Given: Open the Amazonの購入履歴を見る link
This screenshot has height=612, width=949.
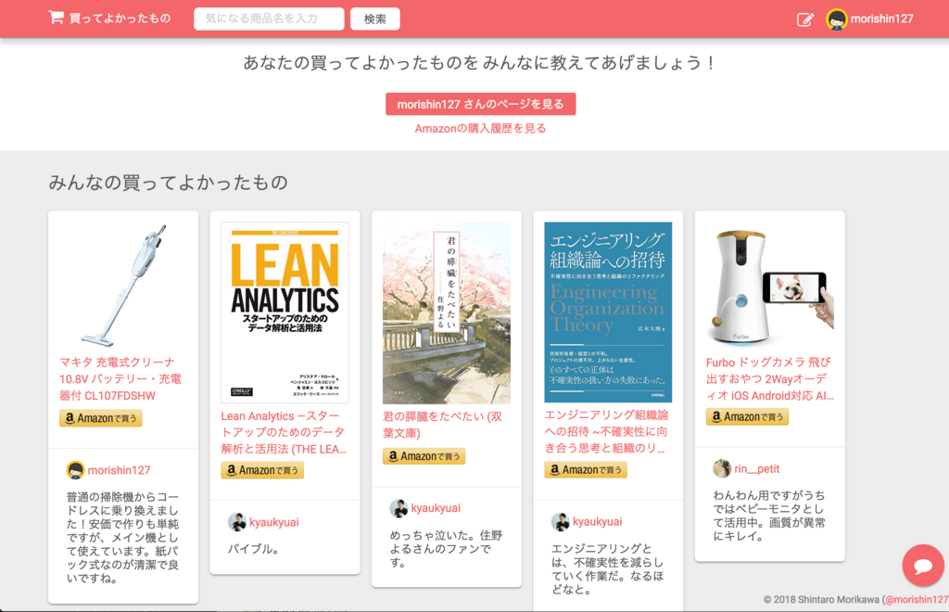Looking at the screenshot, I should pyautogui.click(x=481, y=128).
